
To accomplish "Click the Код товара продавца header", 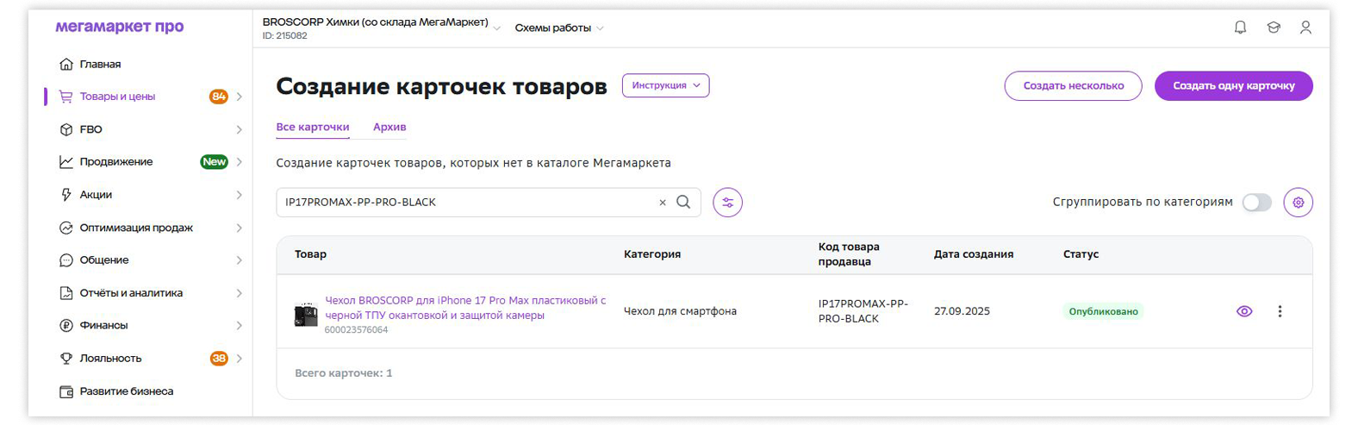I will pyautogui.click(x=849, y=254).
